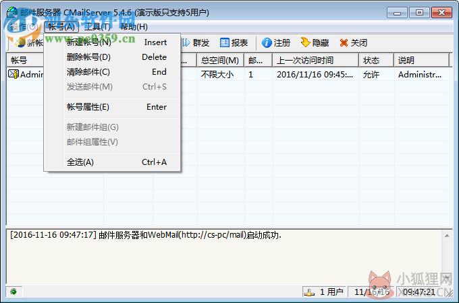Screen dimensions: 459x303
Task: Click the 隐藏 hide icon
Action: click(305, 42)
